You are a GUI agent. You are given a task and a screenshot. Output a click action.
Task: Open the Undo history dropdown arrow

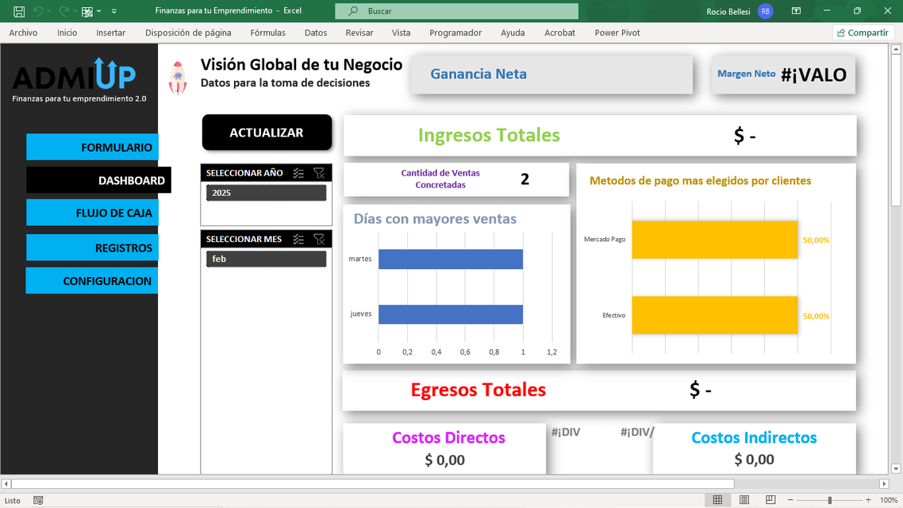coord(49,12)
